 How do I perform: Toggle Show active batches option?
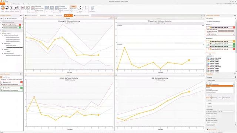(207, 120)
